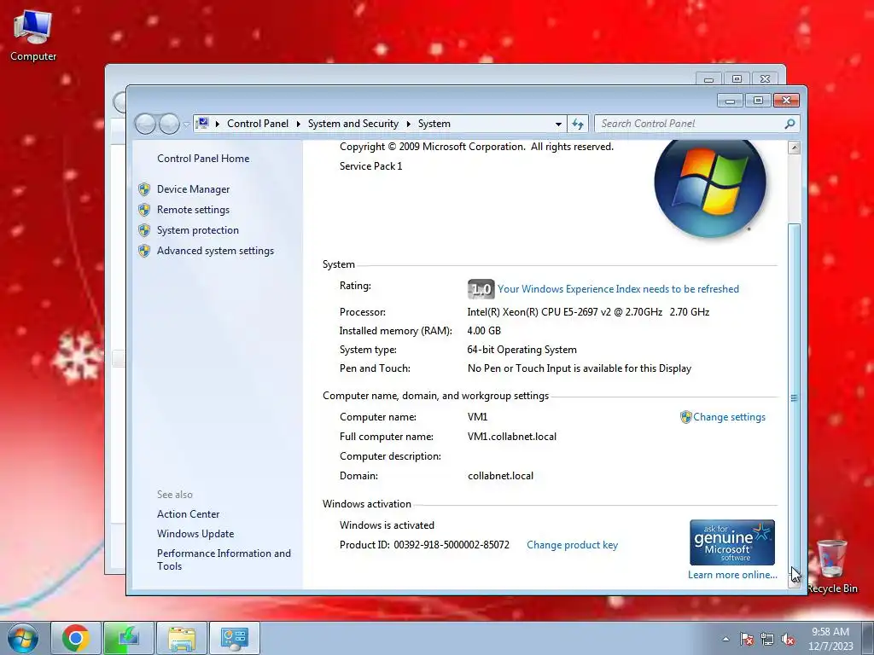Click the Change settings link

tap(729, 417)
